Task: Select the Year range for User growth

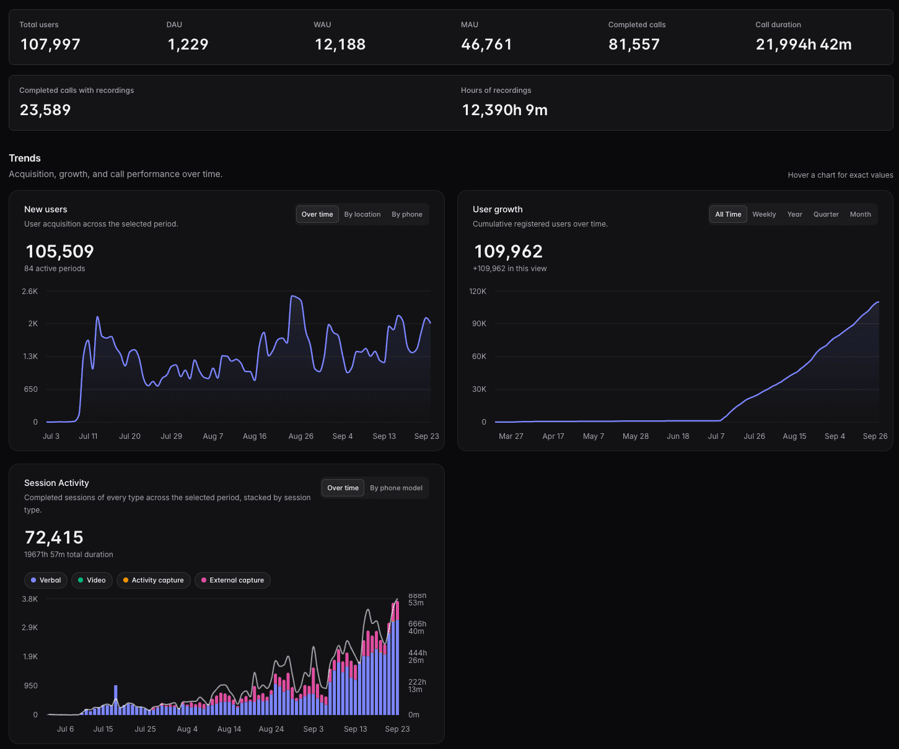Action: tap(794, 214)
